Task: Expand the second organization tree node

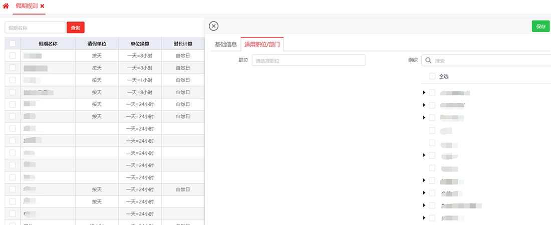Action: click(x=424, y=105)
